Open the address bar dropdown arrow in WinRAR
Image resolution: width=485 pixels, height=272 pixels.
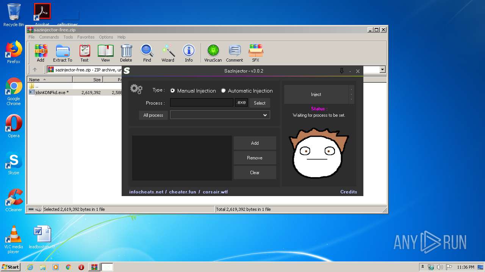382,70
